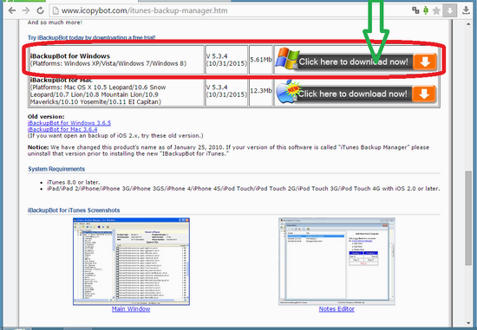The height and width of the screenshot is (330, 477).
Task: Click the iBackupBot for iTunes Screenshots heading
Action: pyautogui.click(x=74, y=210)
